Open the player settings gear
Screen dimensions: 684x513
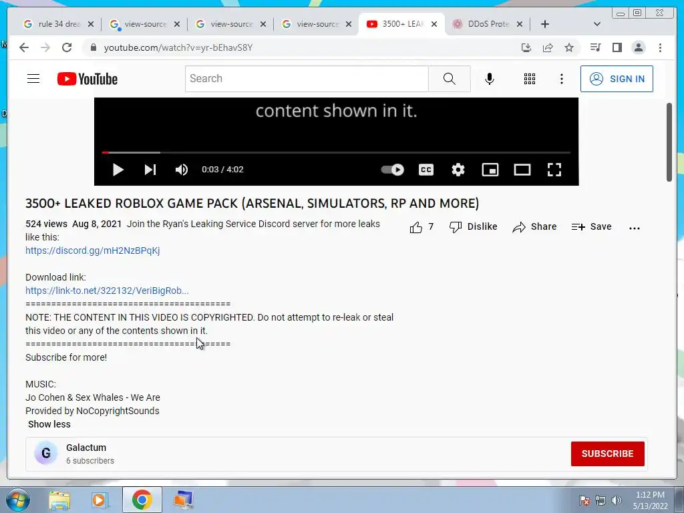458,170
